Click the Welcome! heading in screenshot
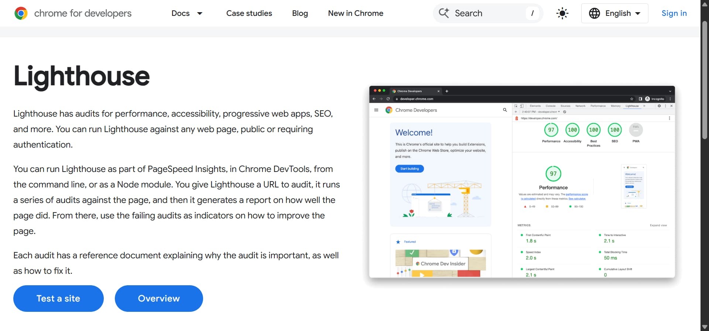The height and width of the screenshot is (331, 709). coord(414,132)
